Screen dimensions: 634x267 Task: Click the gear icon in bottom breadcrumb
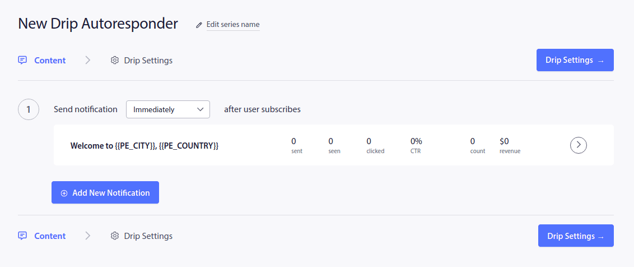pyautogui.click(x=115, y=236)
